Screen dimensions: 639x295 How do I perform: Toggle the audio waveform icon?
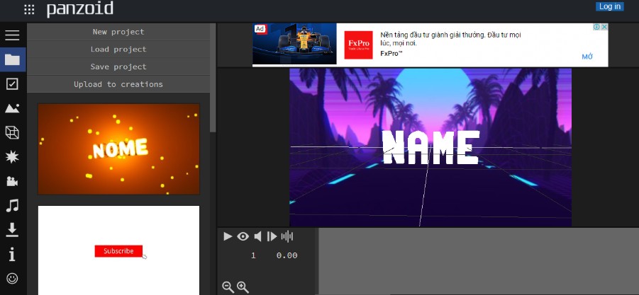287,236
